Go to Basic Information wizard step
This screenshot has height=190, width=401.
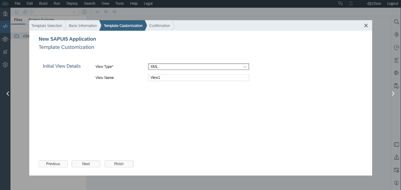[83, 26]
